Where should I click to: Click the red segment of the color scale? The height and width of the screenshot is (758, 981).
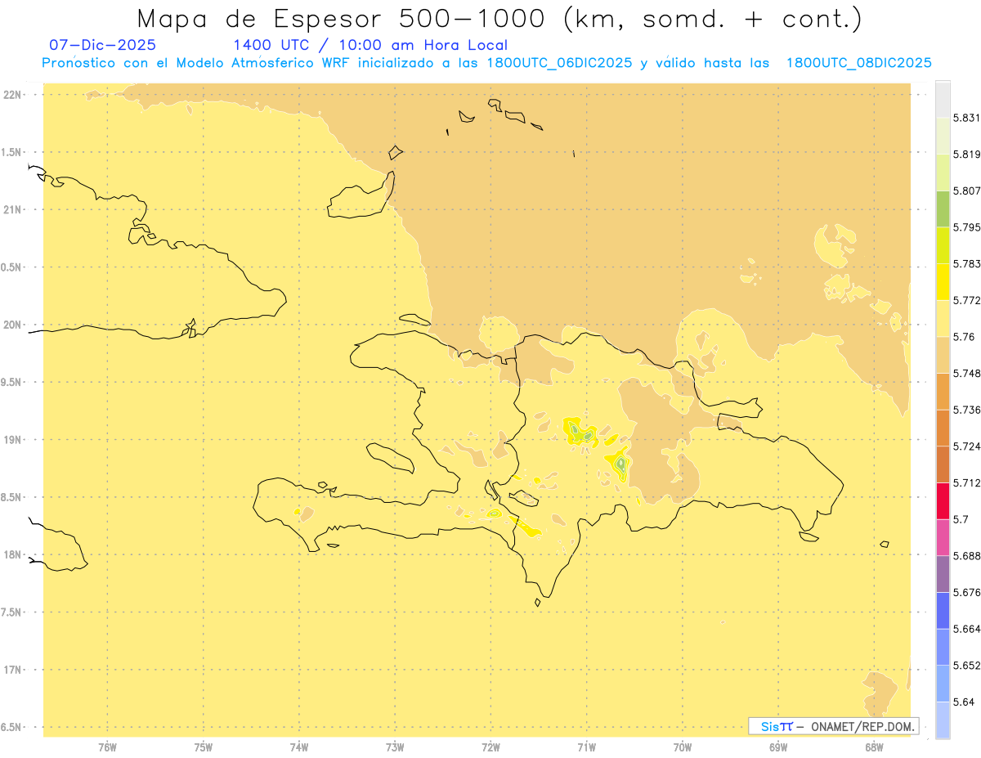[943, 500]
